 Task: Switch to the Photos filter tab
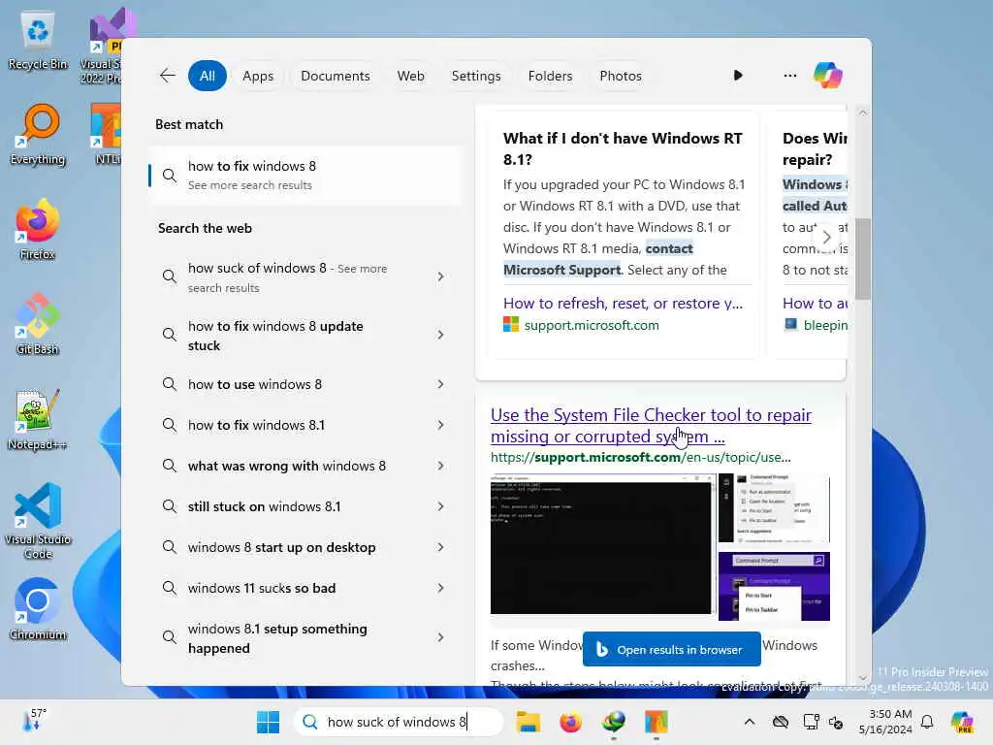point(621,76)
